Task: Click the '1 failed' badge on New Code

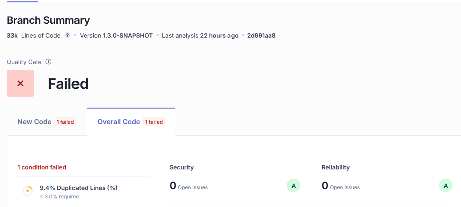Action: (65, 122)
